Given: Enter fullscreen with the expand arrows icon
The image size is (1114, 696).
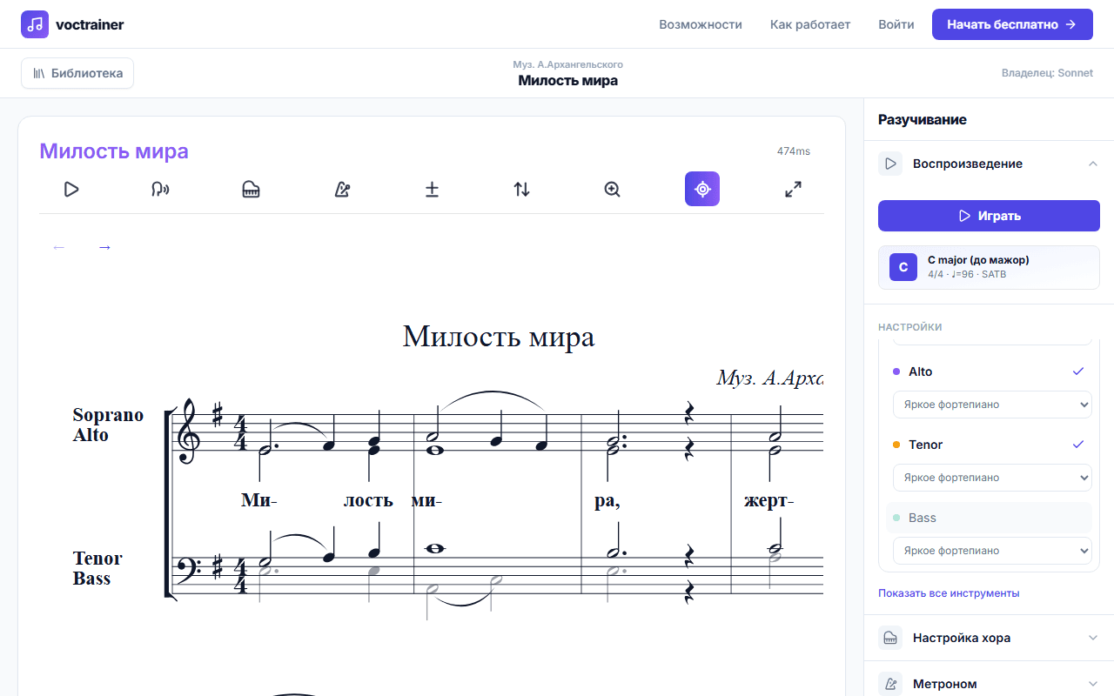Looking at the screenshot, I should point(793,189).
